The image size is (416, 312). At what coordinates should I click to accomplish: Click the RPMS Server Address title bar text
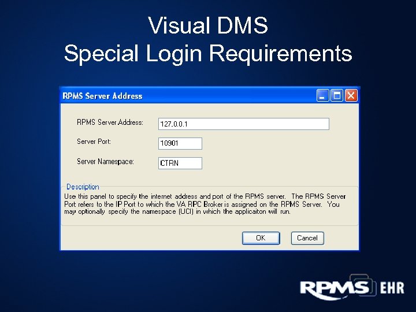tap(102, 96)
